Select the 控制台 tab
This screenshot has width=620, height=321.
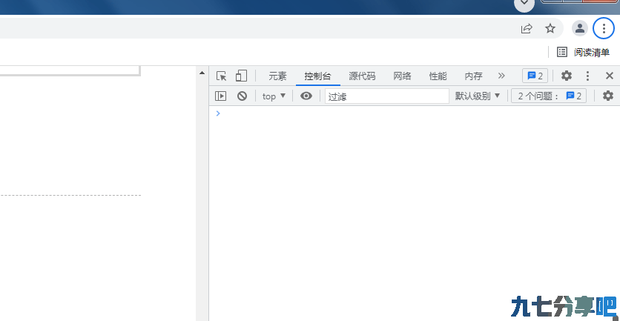pyautogui.click(x=317, y=76)
